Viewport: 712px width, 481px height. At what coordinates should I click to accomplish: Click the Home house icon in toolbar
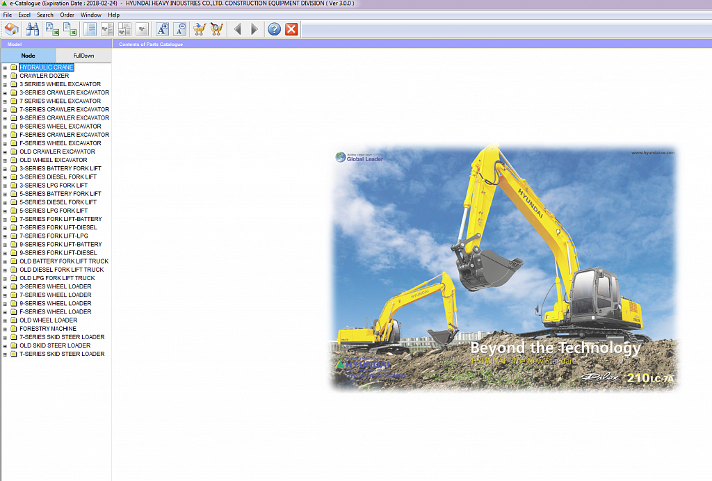(12, 29)
